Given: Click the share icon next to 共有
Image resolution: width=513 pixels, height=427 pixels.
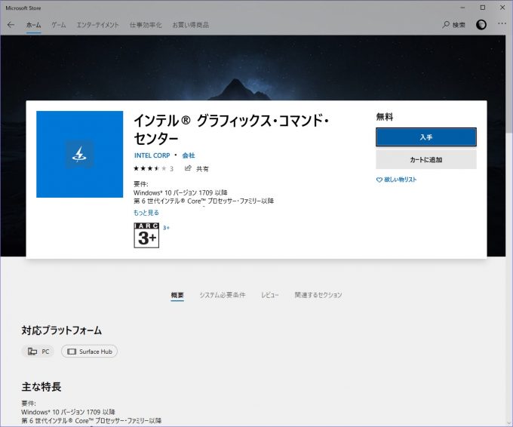Looking at the screenshot, I should click(x=188, y=168).
